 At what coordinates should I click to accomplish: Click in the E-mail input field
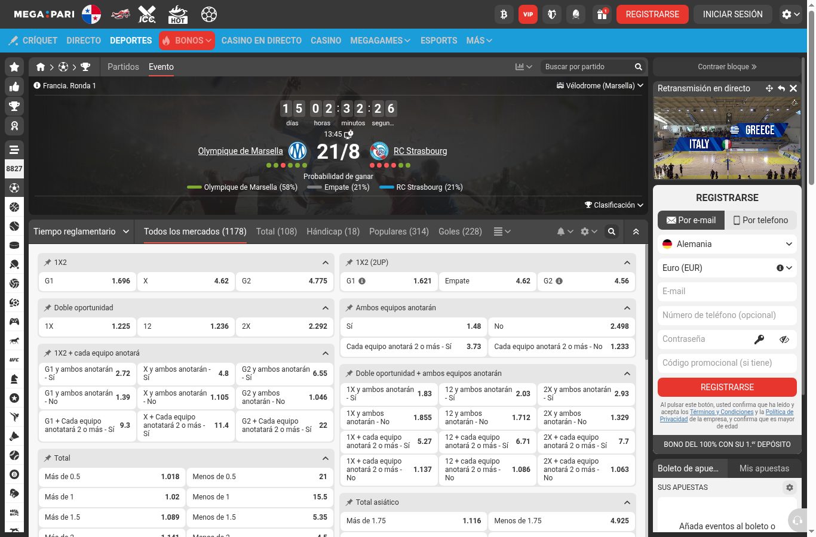tap(727, 292)
